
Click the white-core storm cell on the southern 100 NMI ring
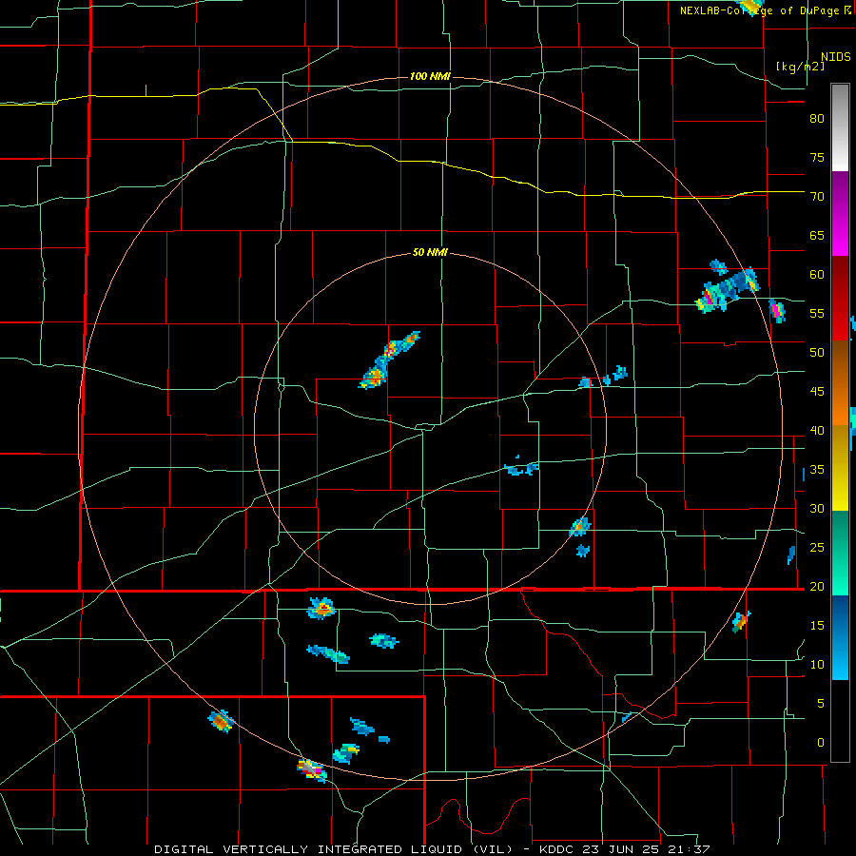click(x=312, y=769)
